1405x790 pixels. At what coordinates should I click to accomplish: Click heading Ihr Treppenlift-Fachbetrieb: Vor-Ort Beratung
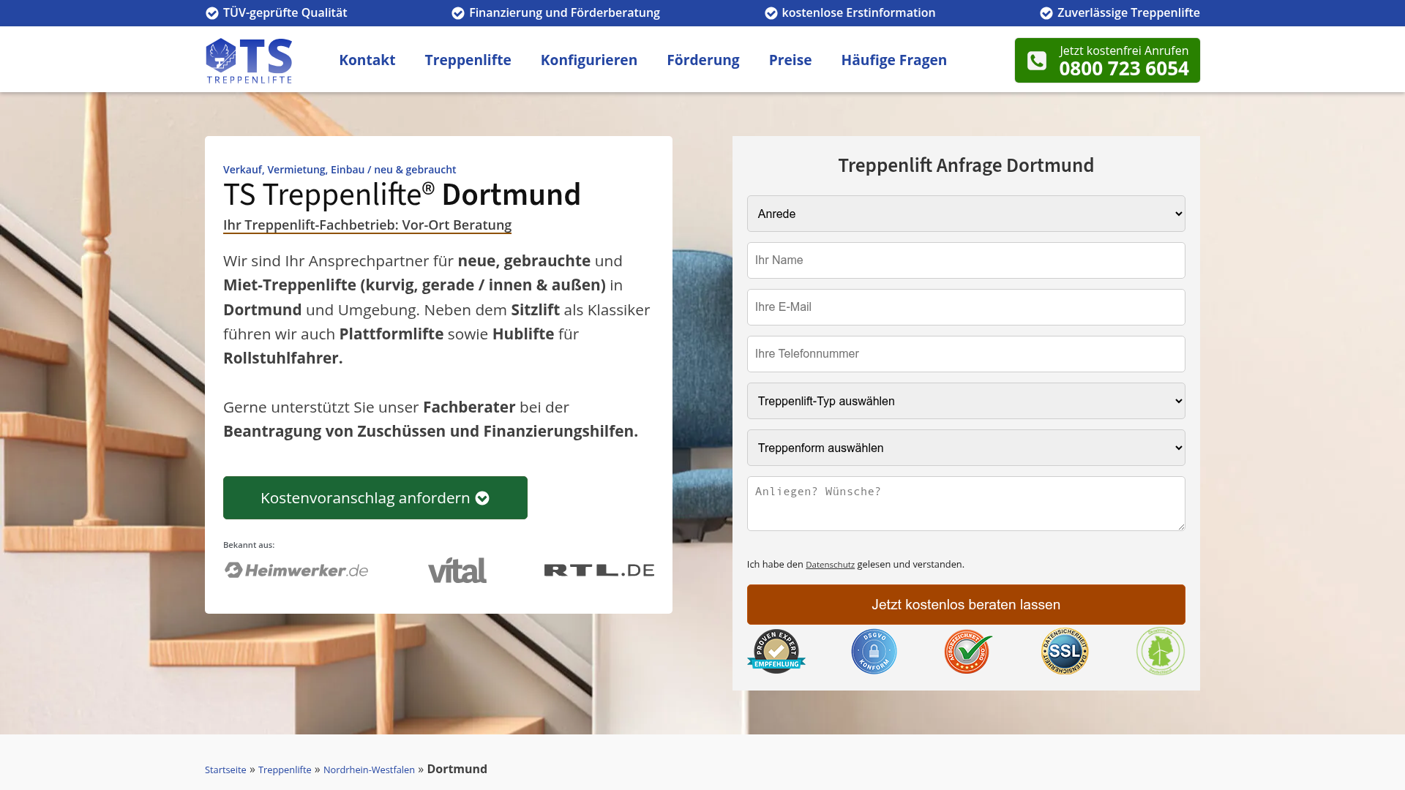tap(367, 225)
